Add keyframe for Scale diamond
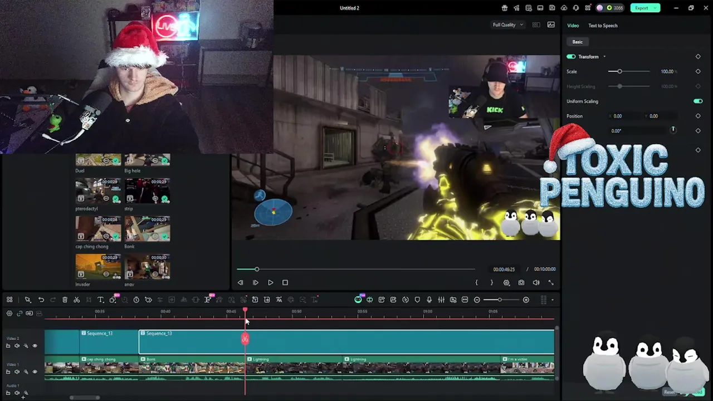 (698, 71)
